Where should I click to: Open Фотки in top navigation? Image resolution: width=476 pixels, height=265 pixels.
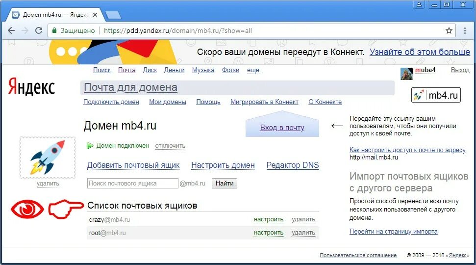click(x=230, y=70)
